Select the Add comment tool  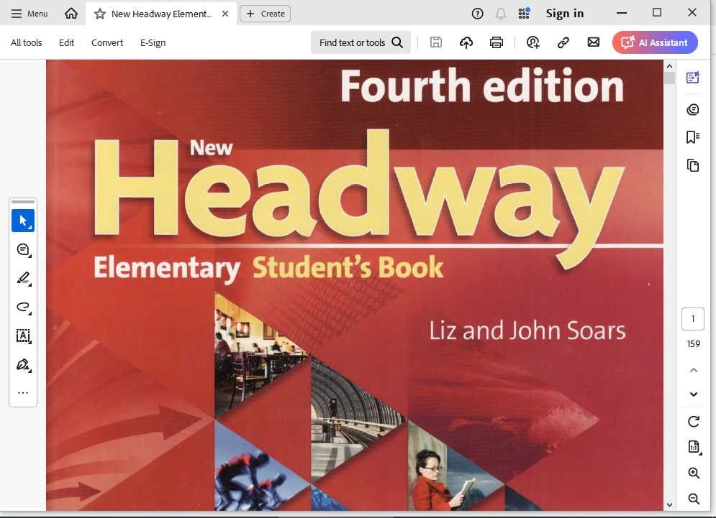pos(23,250)
